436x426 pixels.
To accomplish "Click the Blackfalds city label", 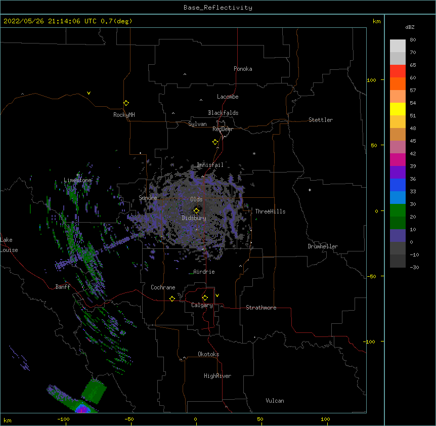I will [x=223, y=113].
